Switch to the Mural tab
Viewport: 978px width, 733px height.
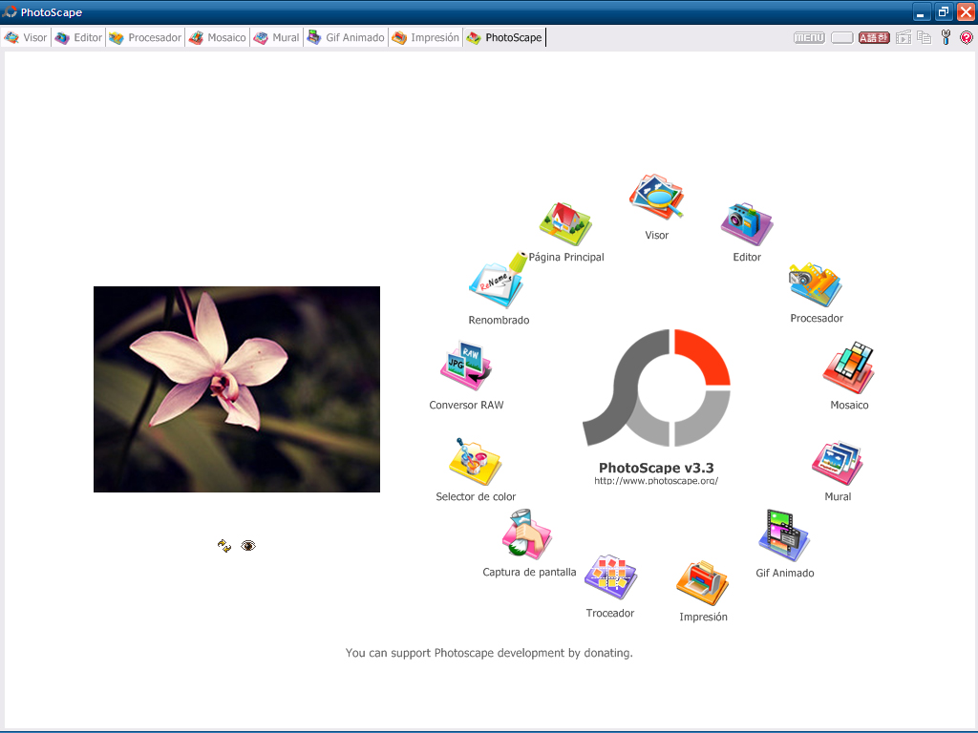[276, 37]
